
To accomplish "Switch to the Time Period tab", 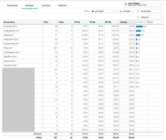I will pos(12,5).
